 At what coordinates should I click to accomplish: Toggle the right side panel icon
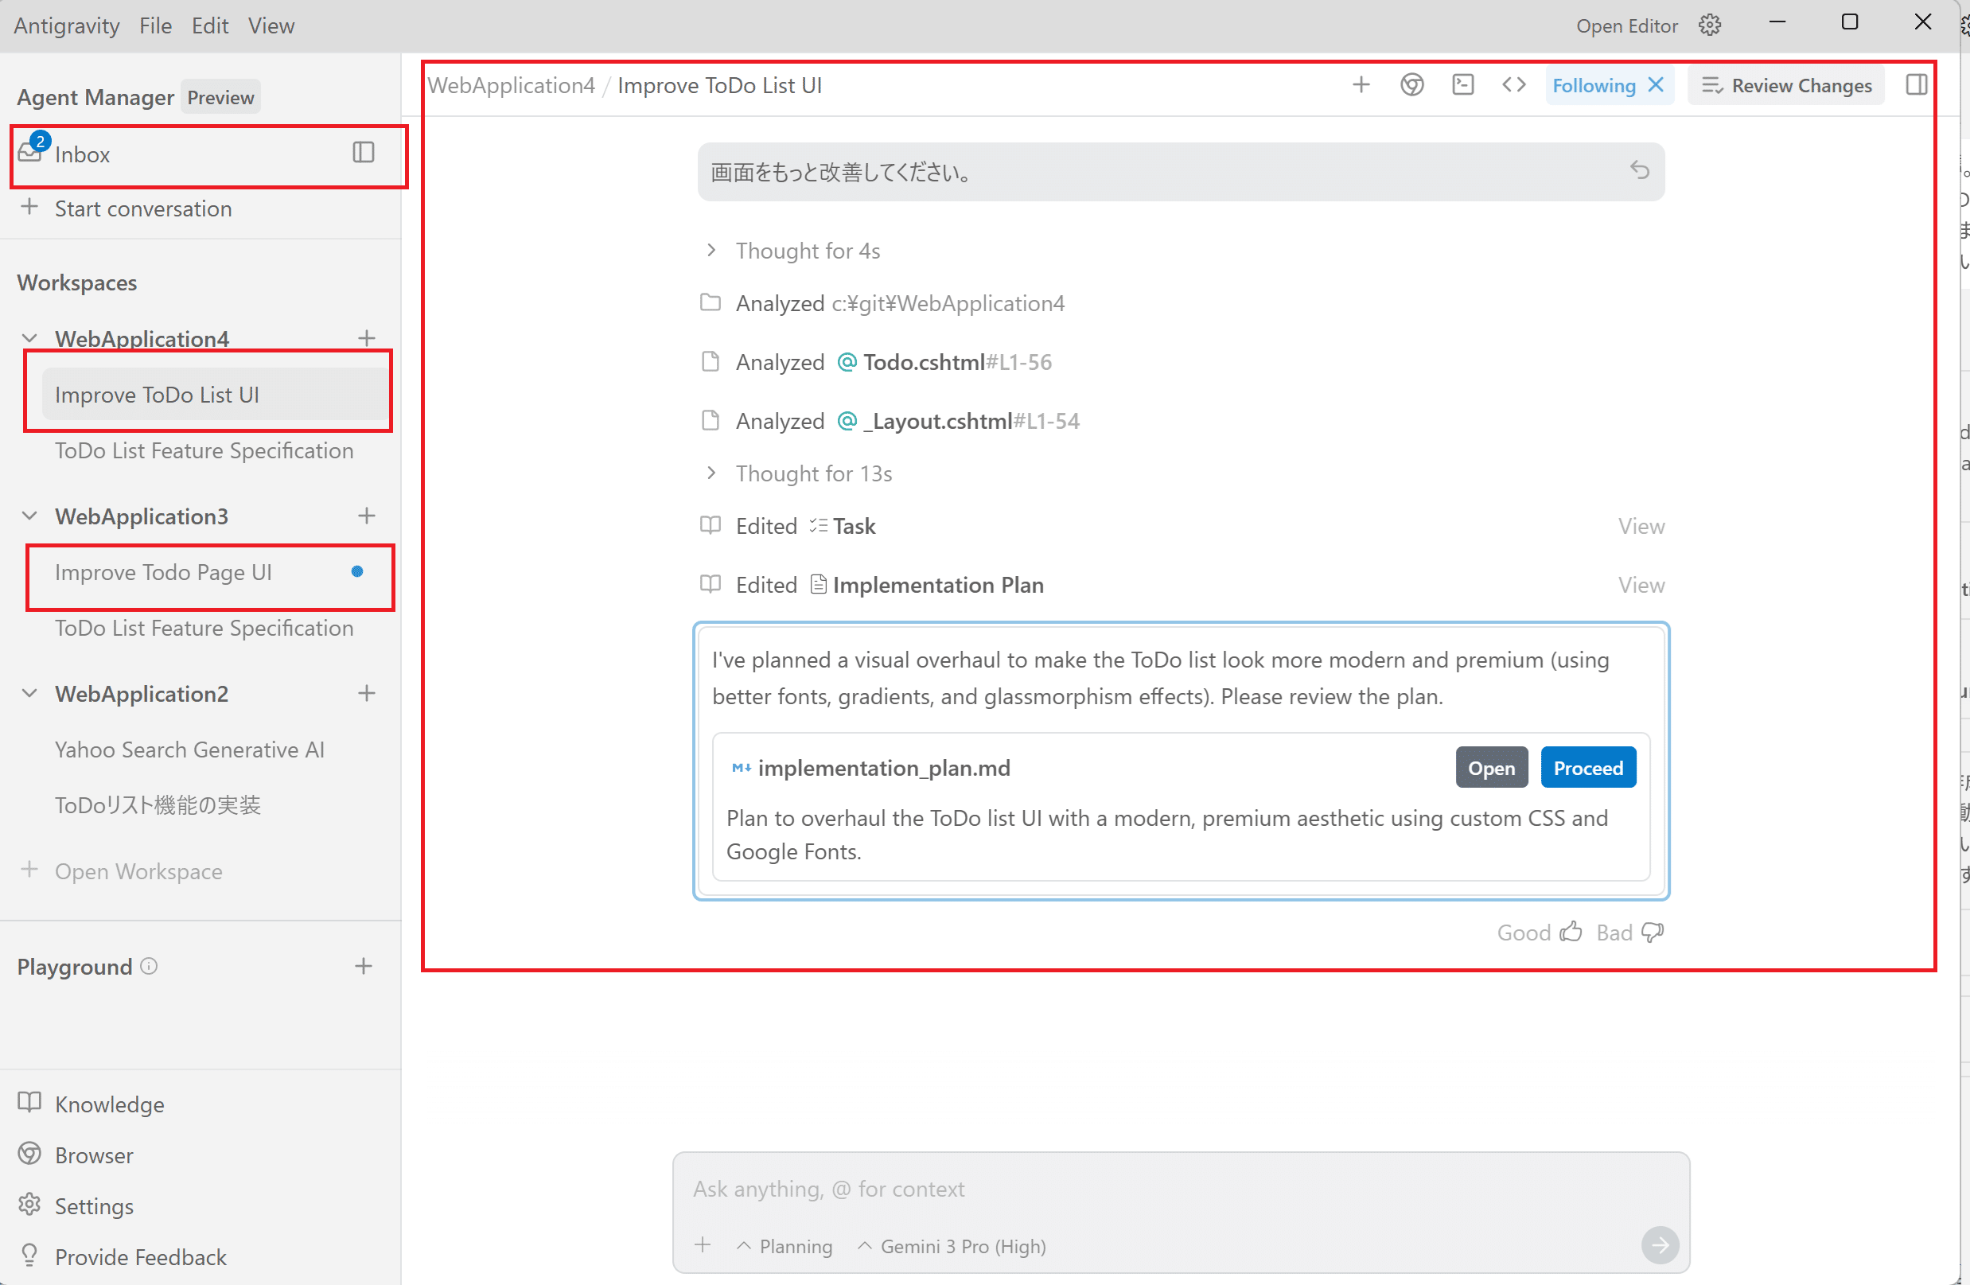pyautogui.click(x=1915, y=85)
